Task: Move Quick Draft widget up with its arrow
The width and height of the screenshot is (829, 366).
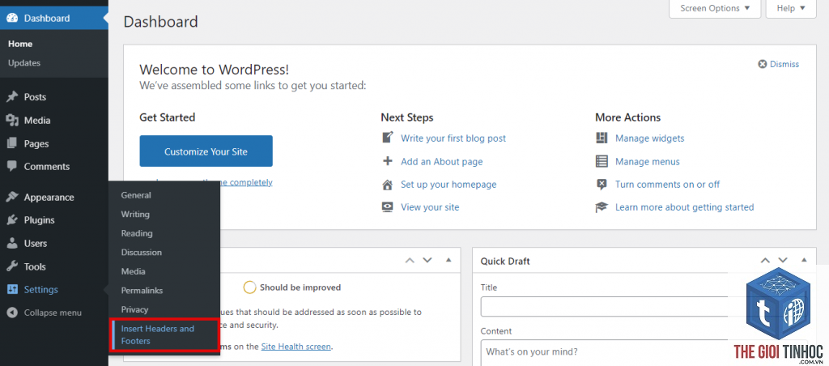Action: tap(765, 260)
